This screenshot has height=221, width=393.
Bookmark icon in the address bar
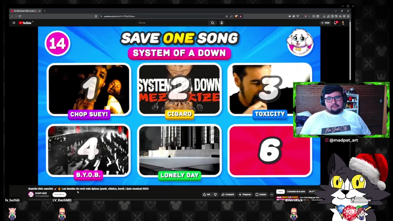[96, 16]
